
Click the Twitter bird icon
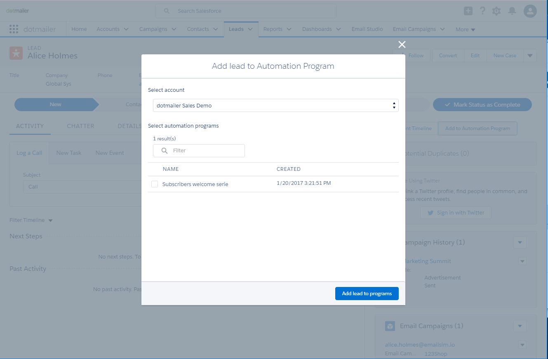[430, 212]
